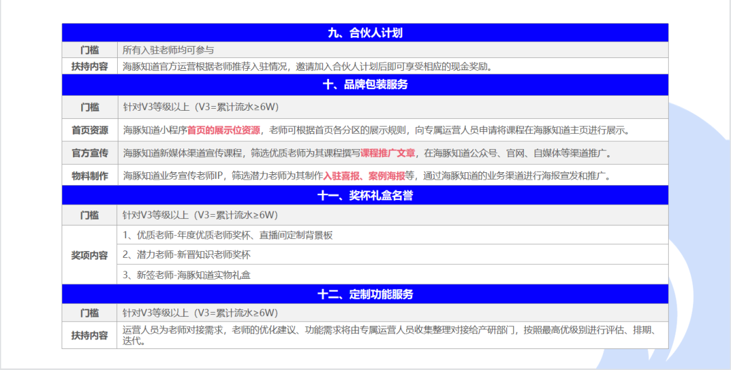The width and height of the screenshot is (731, 370).
Task: Click the red text '课程推广文章'
Action: point(387,153)
